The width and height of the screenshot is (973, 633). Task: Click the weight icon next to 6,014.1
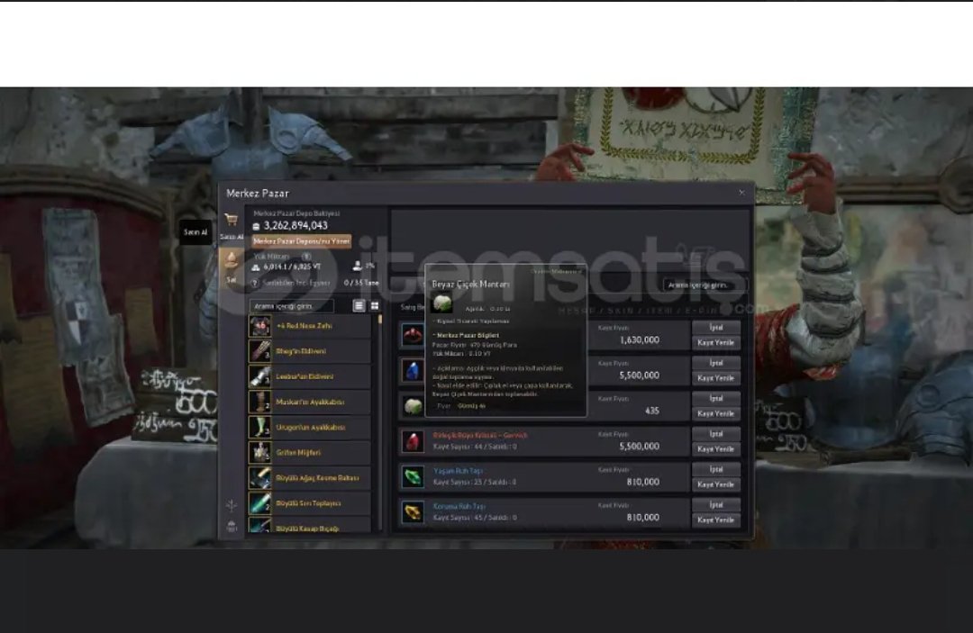click(256, 267)
